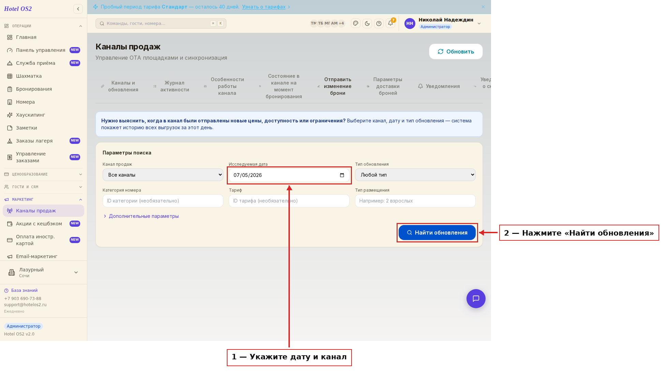Select Отправить изменение брони tab
The height and width of the screenshot is (374, 667).
point(335,86)
